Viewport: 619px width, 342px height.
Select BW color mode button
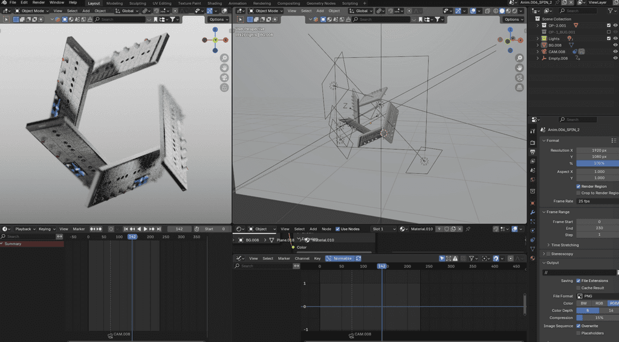(x=583, y=303)
